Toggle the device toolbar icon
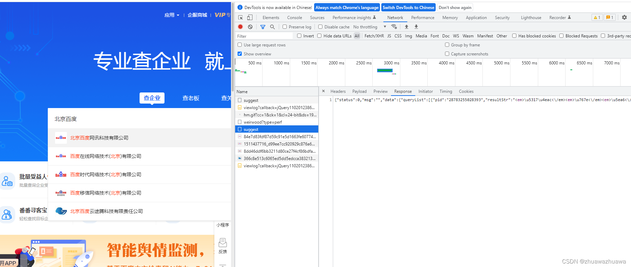631x267 pixels. [x=250, y=17]
